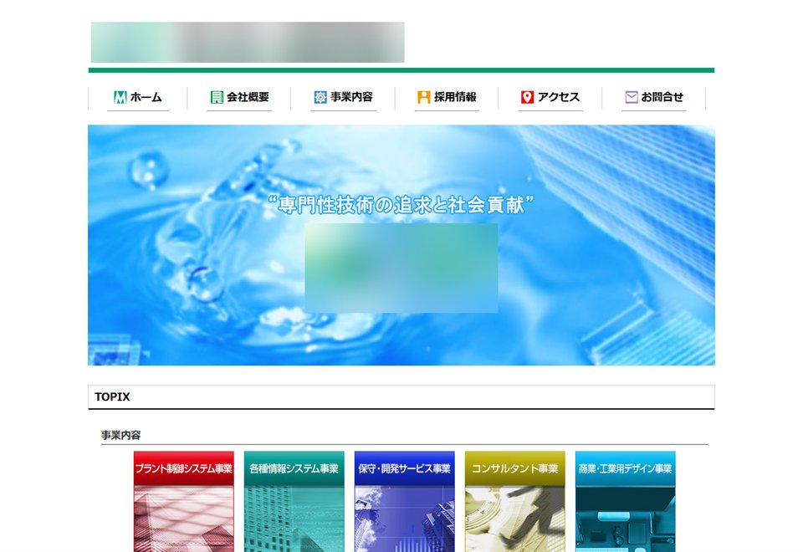Click the green M home icon

[x=120, y=97]
